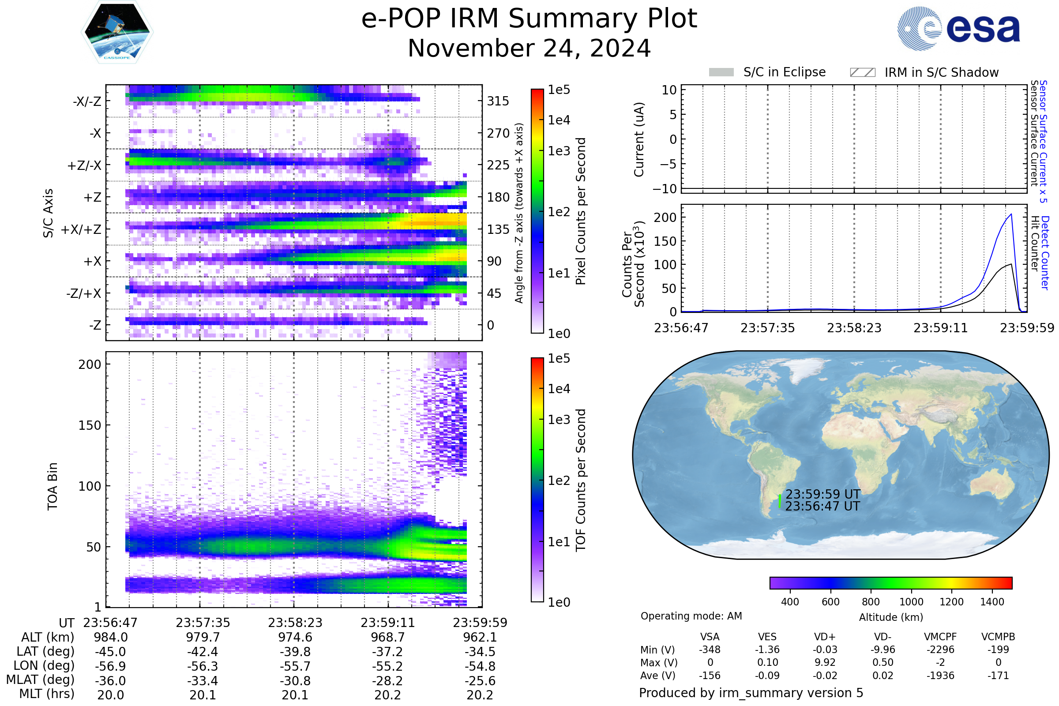The height and width of the screenshot is (706, 1059).
Task: Click the November 24, 2024 date heading
Action: point(529,49)
